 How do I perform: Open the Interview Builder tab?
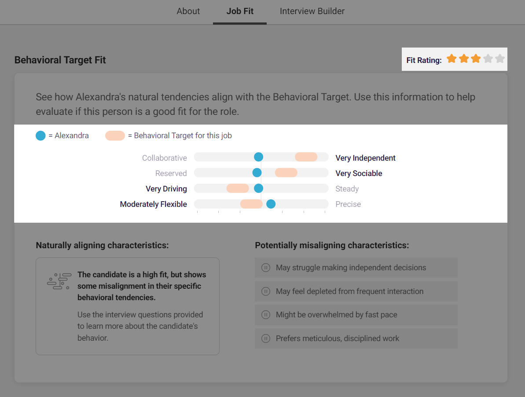312,11
